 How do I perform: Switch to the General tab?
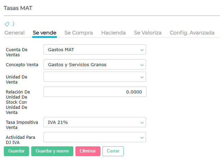14,33
